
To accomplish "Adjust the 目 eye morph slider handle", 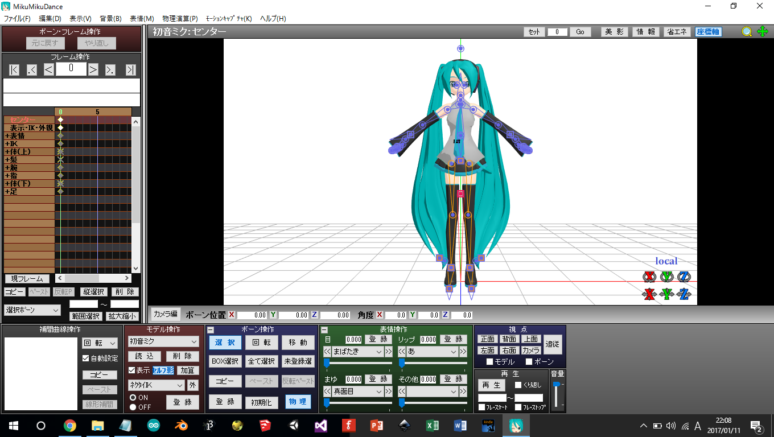I will [327, 363].
